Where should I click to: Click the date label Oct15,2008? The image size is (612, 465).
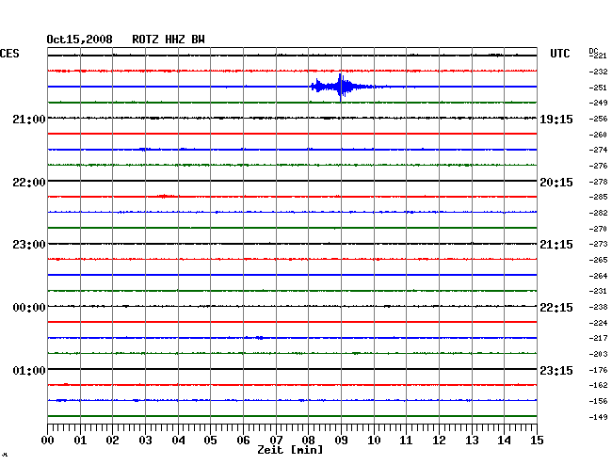pyautogui.click(x=79, y=40)
